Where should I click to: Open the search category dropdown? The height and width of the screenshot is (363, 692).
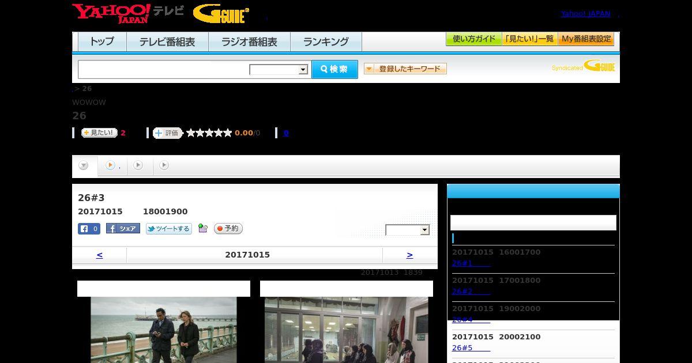click(x=279, y=70)
